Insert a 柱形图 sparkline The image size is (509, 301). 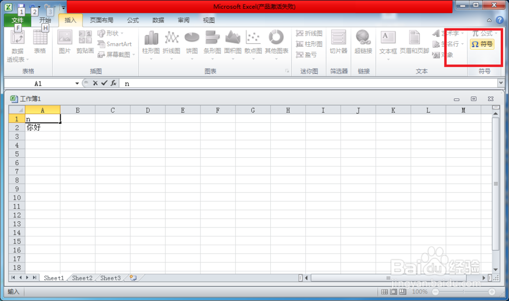(309, 44)
